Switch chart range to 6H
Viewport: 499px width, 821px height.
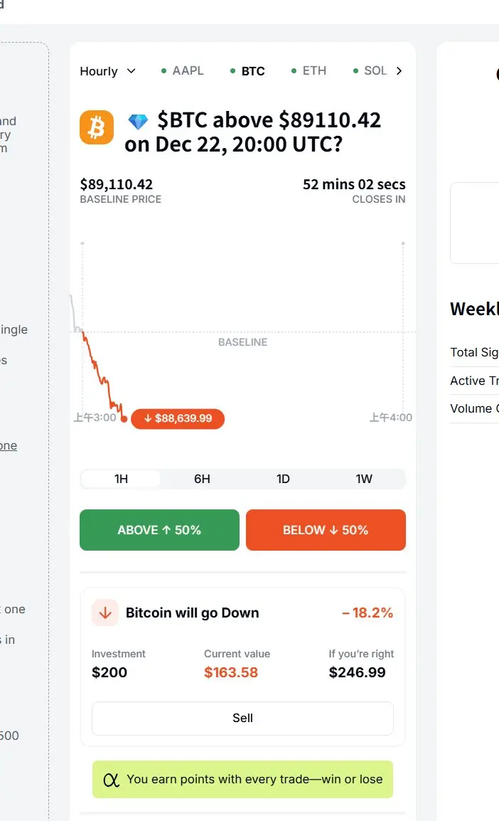tap(202, 479)
